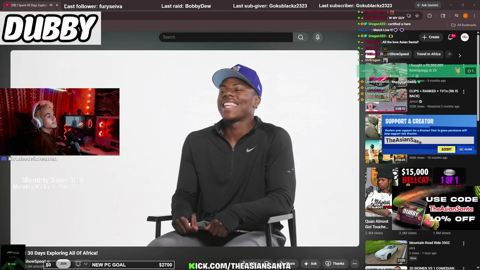Open the YouTube account avatar menu
This screenshot has width=480, height=270.
coord(465,37)
